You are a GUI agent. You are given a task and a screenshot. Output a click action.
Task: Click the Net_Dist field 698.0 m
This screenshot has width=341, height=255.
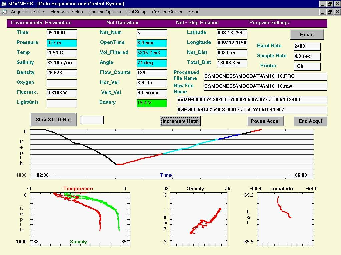point(232,53)
